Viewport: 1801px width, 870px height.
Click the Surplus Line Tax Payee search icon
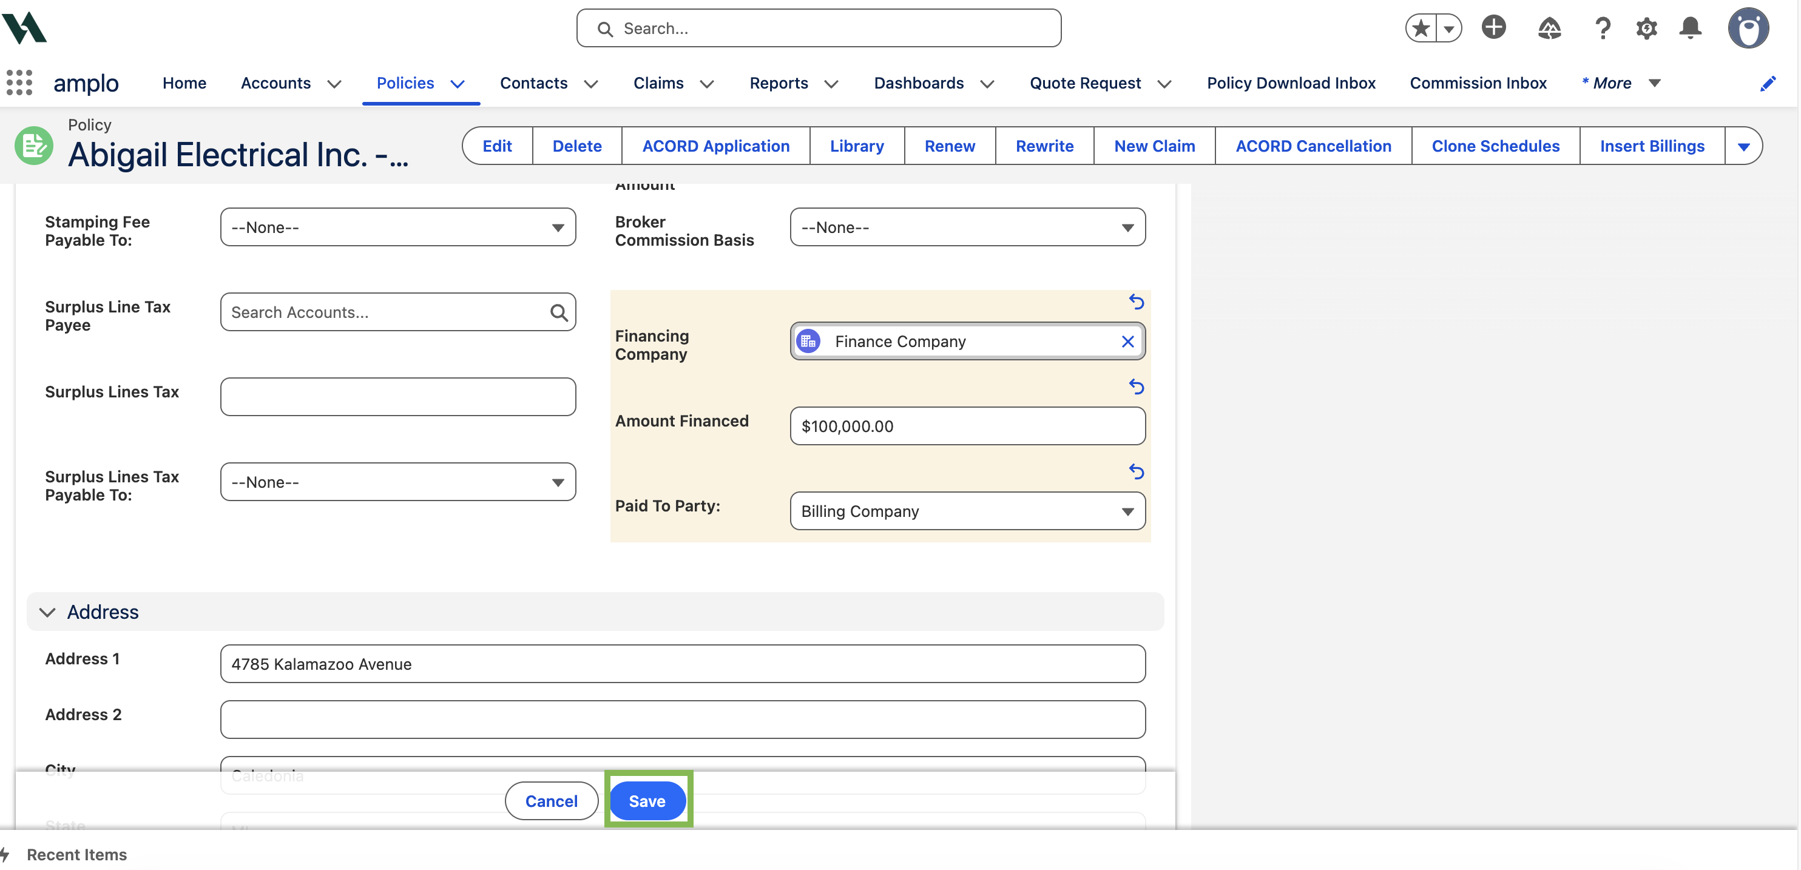558,312
